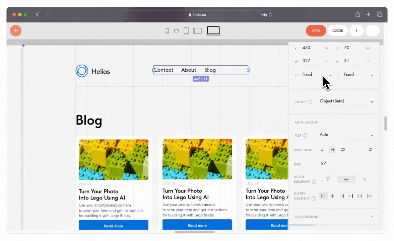Click the right resize handle of the menu group

click(x=248, y=70)
